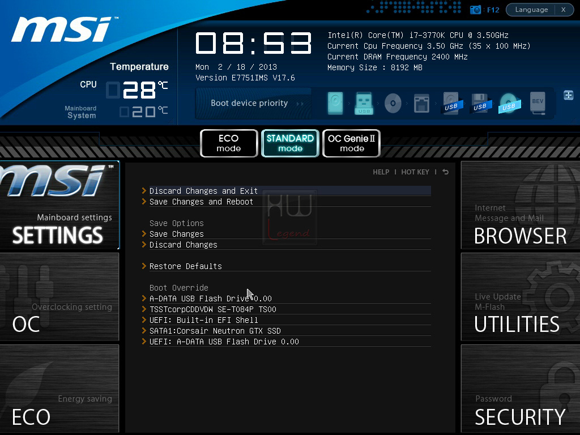Open the HELP panel
This screenshot has height=435, width=580.
pos(381,172)
